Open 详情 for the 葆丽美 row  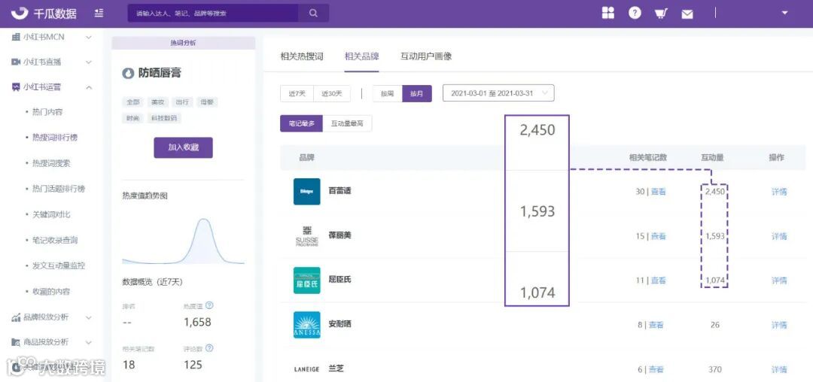(779, 236)
